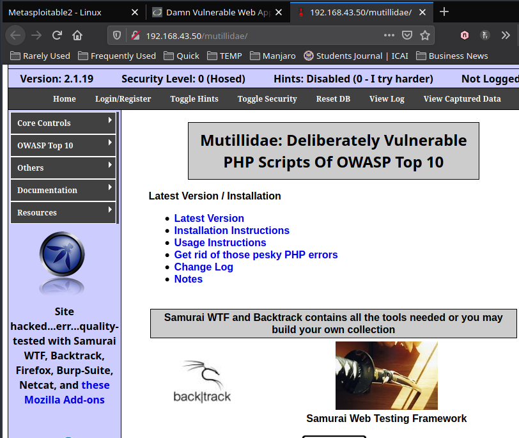This screenshot has width=519, height=438.
Task: Click 'Security Level: 0 (Hosed)' status text
Action: click(183, 79)
